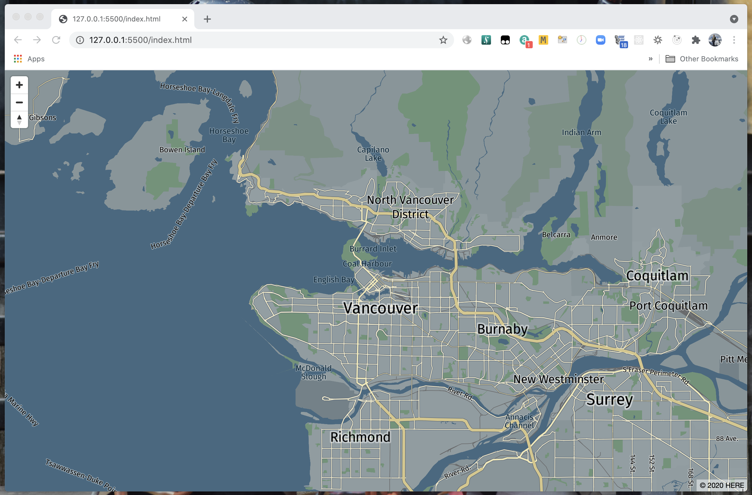The width and height of the screenshot is (752, 495).
Task: Expand hidden bookmarks with double chevron
Action: click(650, 59)
